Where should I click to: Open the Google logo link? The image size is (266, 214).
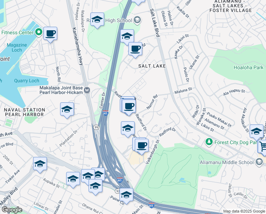pos(12,210)
